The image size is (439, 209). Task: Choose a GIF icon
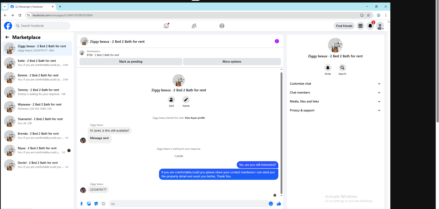click(x=103, y=204)
